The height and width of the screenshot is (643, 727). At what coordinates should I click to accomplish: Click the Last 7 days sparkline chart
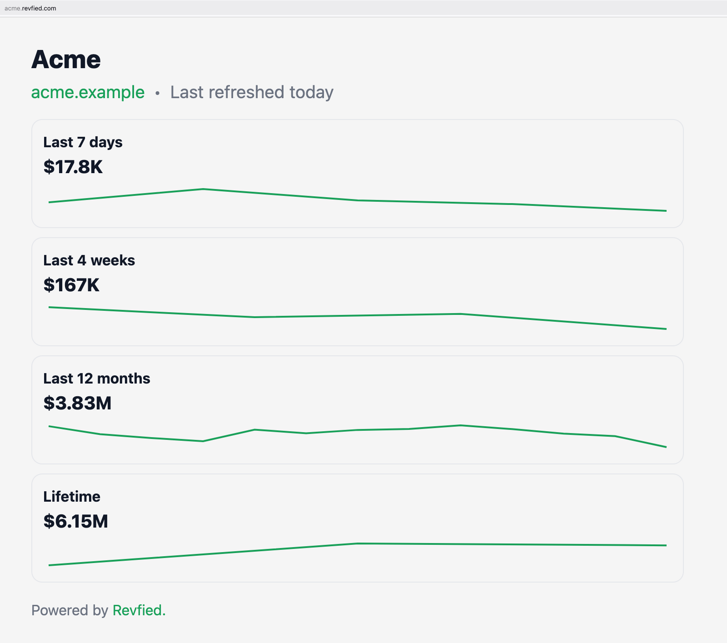(x=357, y=200)
